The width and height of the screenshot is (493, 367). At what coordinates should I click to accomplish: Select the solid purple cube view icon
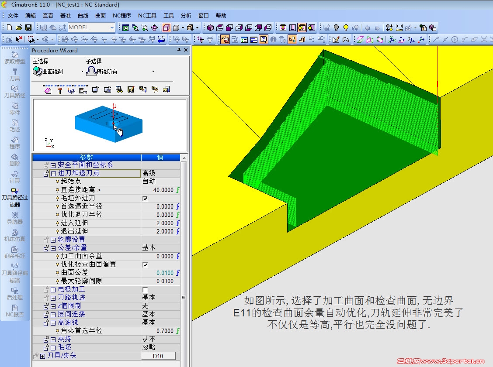[x=210, y=27]
